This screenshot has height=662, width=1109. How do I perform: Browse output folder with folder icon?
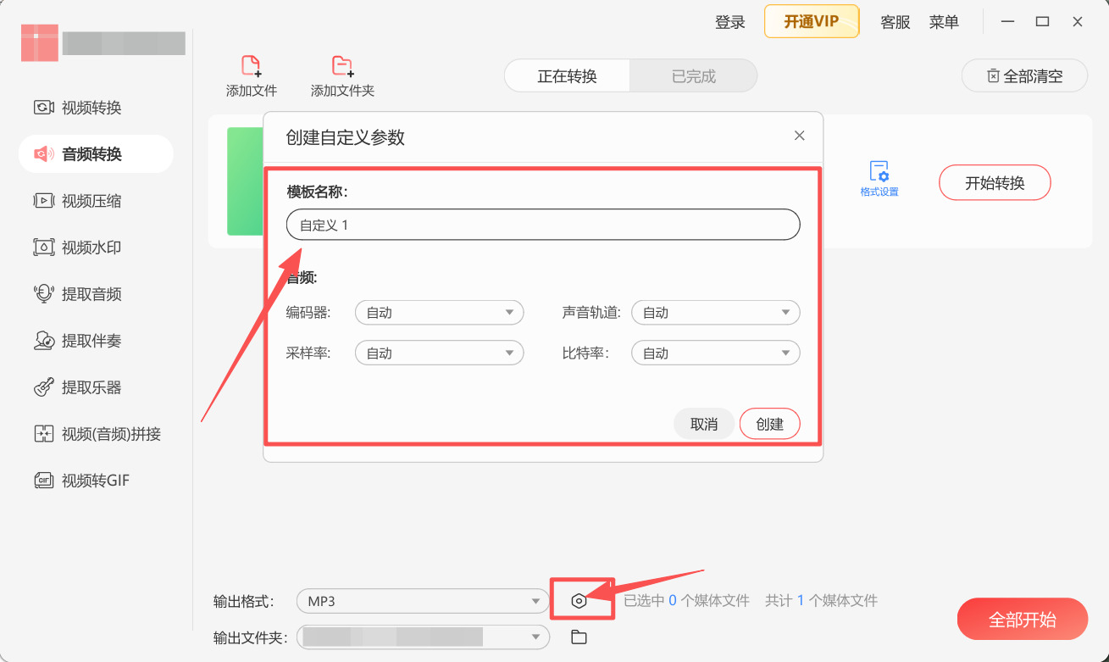coord(579,637)
